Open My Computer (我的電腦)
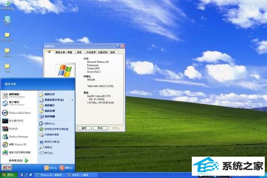 [47, 116]
